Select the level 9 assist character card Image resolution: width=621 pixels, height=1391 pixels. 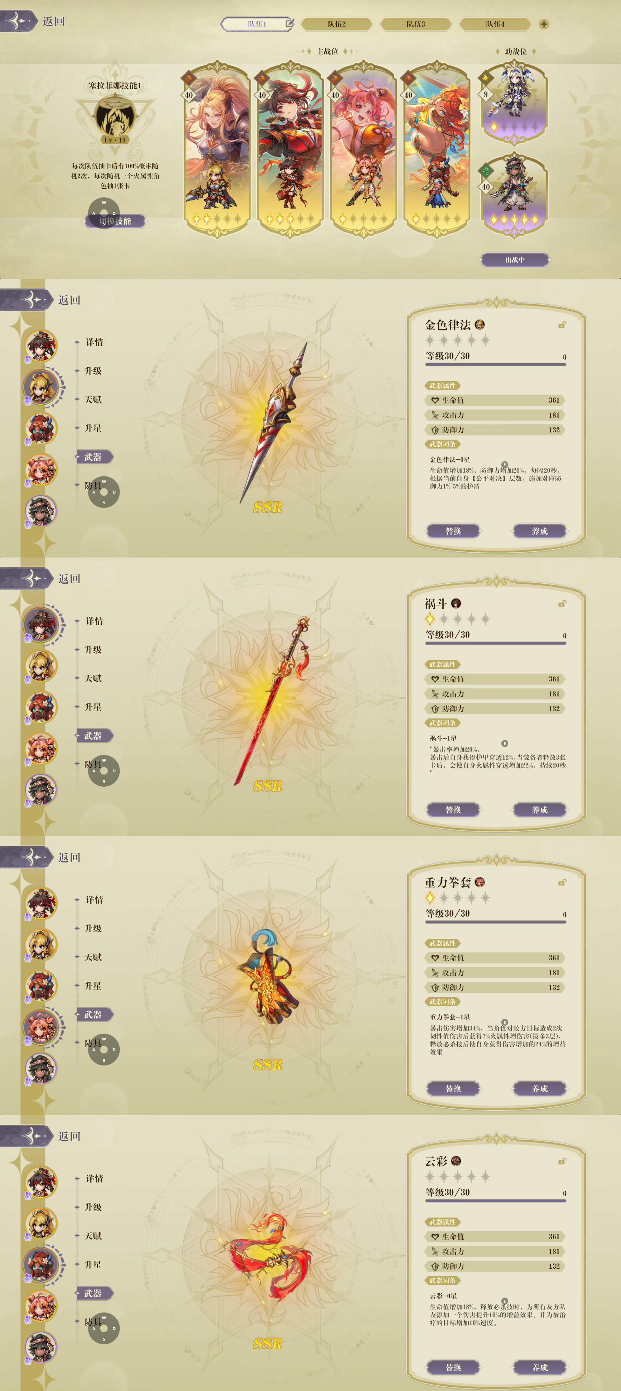(514, 103)
